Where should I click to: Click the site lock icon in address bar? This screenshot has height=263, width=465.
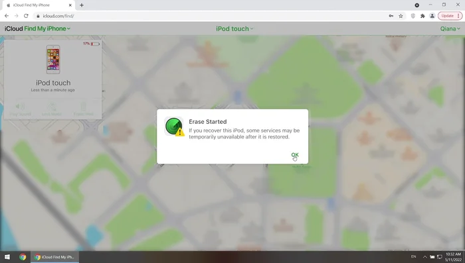pos(38,16)
